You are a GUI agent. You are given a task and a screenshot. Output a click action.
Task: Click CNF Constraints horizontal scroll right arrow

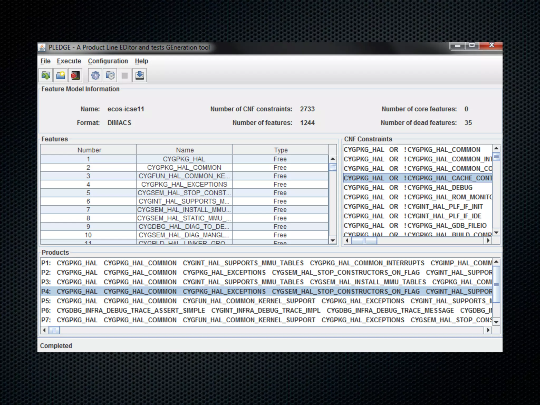click(488, 240)
